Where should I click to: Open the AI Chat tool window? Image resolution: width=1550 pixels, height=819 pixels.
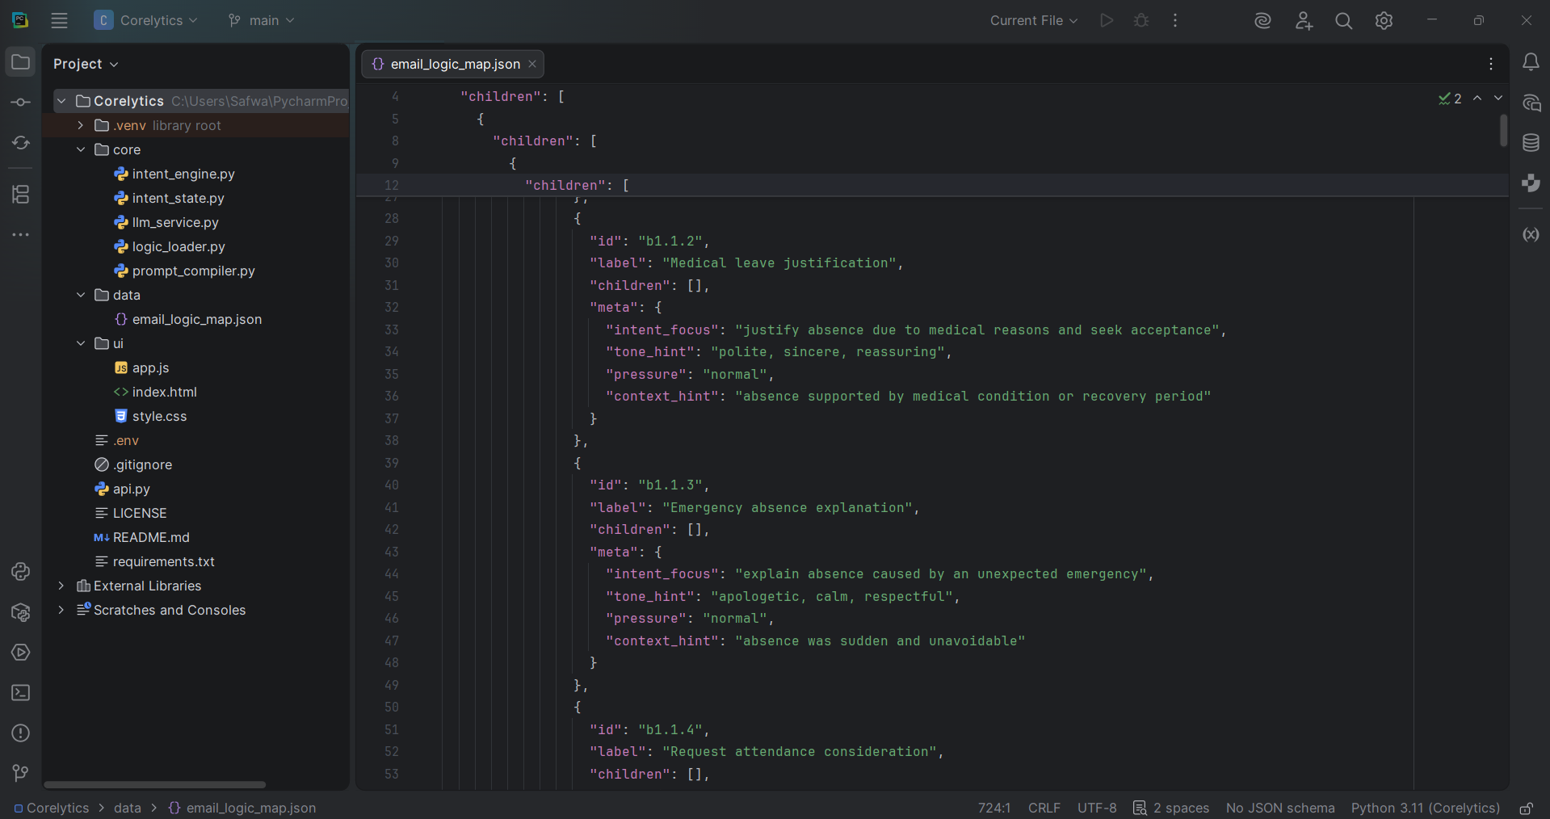coord(1531,103)
